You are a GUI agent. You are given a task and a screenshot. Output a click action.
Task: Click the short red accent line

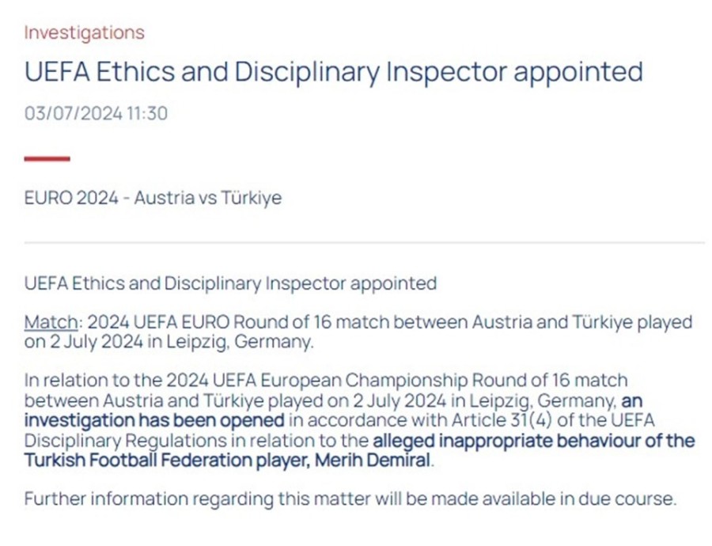pyautogui.click(x=47, y=159)
